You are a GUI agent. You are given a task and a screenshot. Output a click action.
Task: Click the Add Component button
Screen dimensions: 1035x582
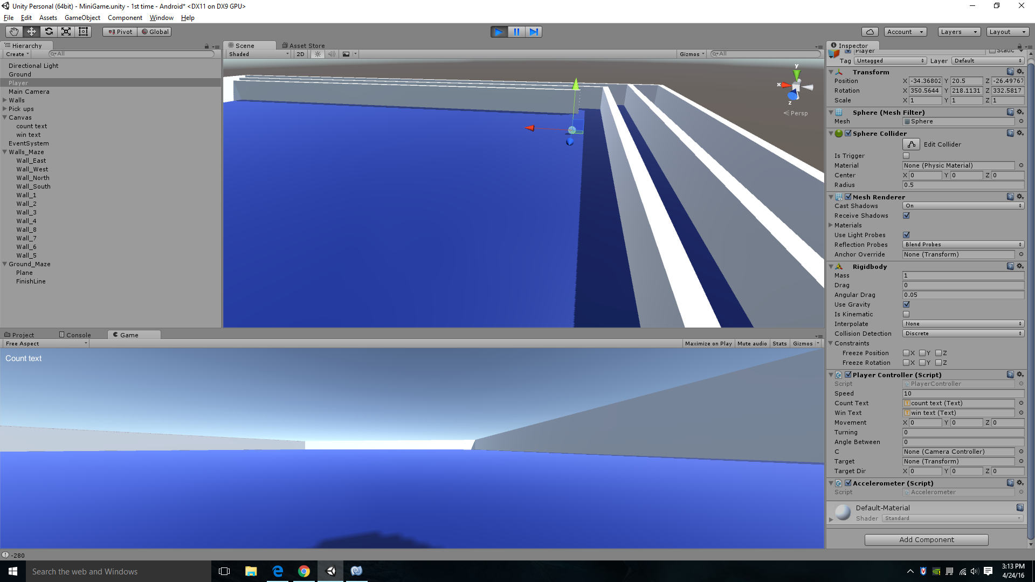coord(926,539)
